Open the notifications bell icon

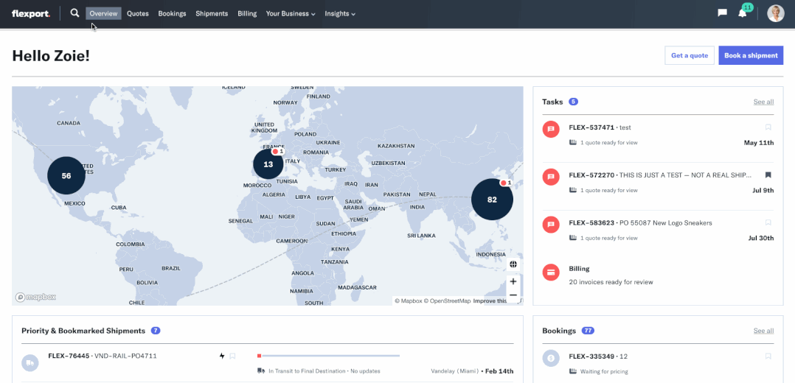click(x=743, y=13)
